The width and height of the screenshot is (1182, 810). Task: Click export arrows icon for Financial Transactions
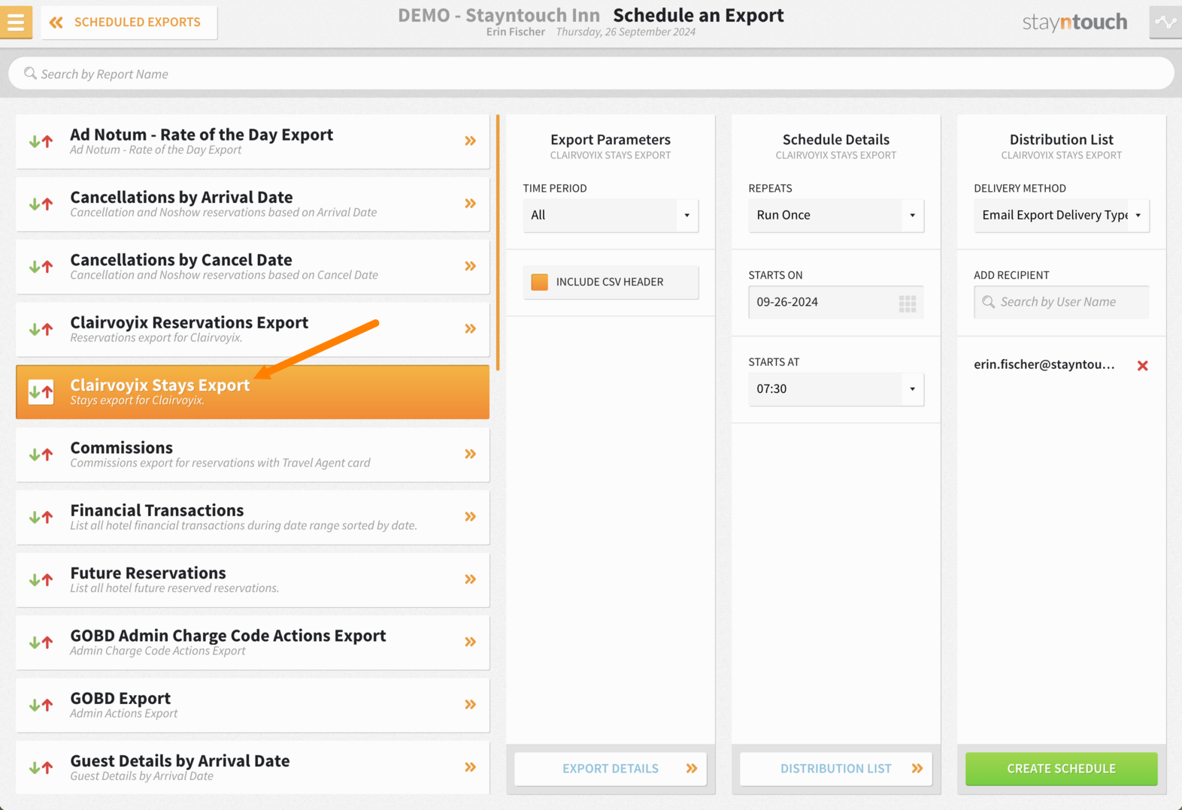pyautogui.click(x=41, y=517)
